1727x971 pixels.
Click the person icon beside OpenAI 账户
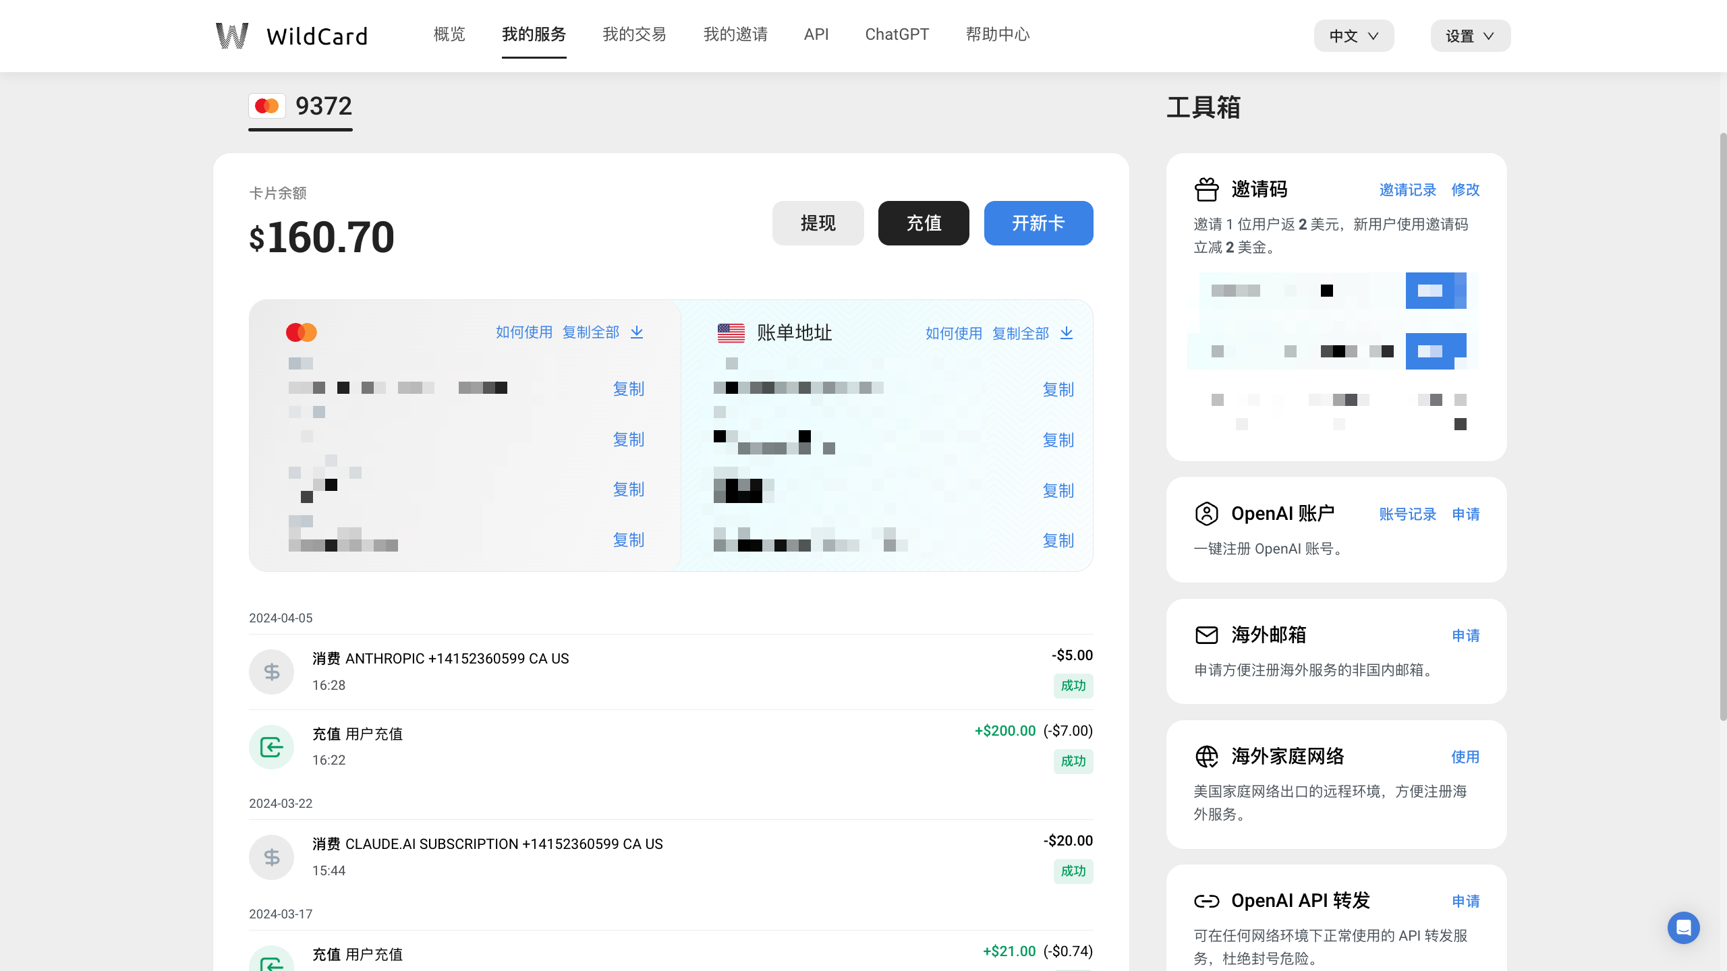[1207, 513]
